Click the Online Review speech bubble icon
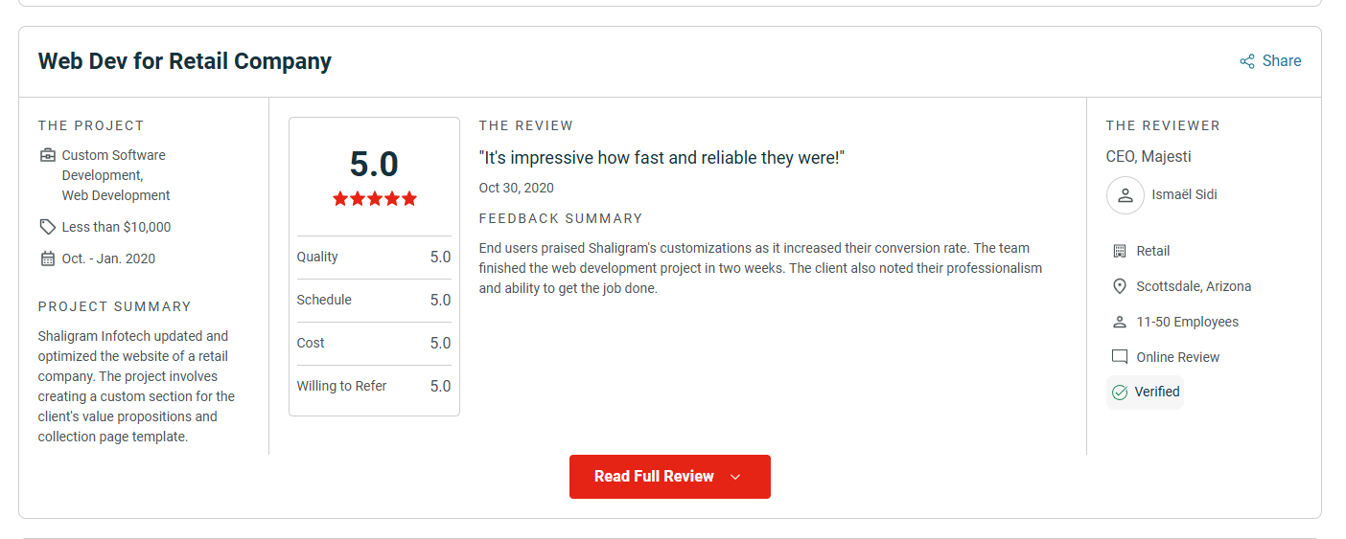This screenshot has width=1346, height=539. click(x=1119, y=357)
